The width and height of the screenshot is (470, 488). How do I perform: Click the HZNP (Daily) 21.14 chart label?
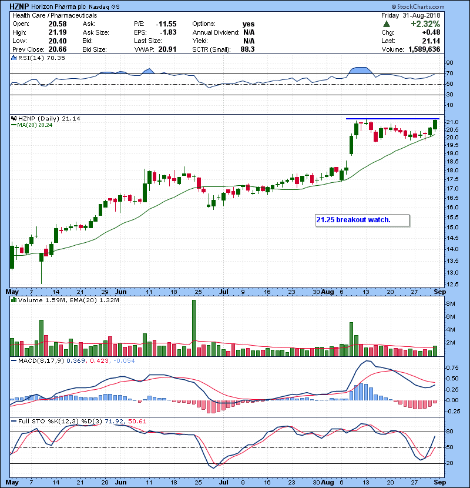point(49,119)
